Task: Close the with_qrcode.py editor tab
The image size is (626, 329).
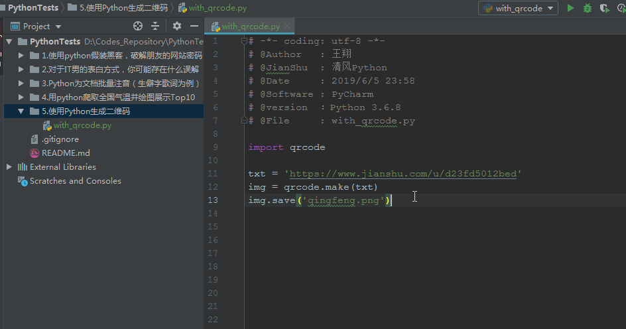Action: click(287, 26)
